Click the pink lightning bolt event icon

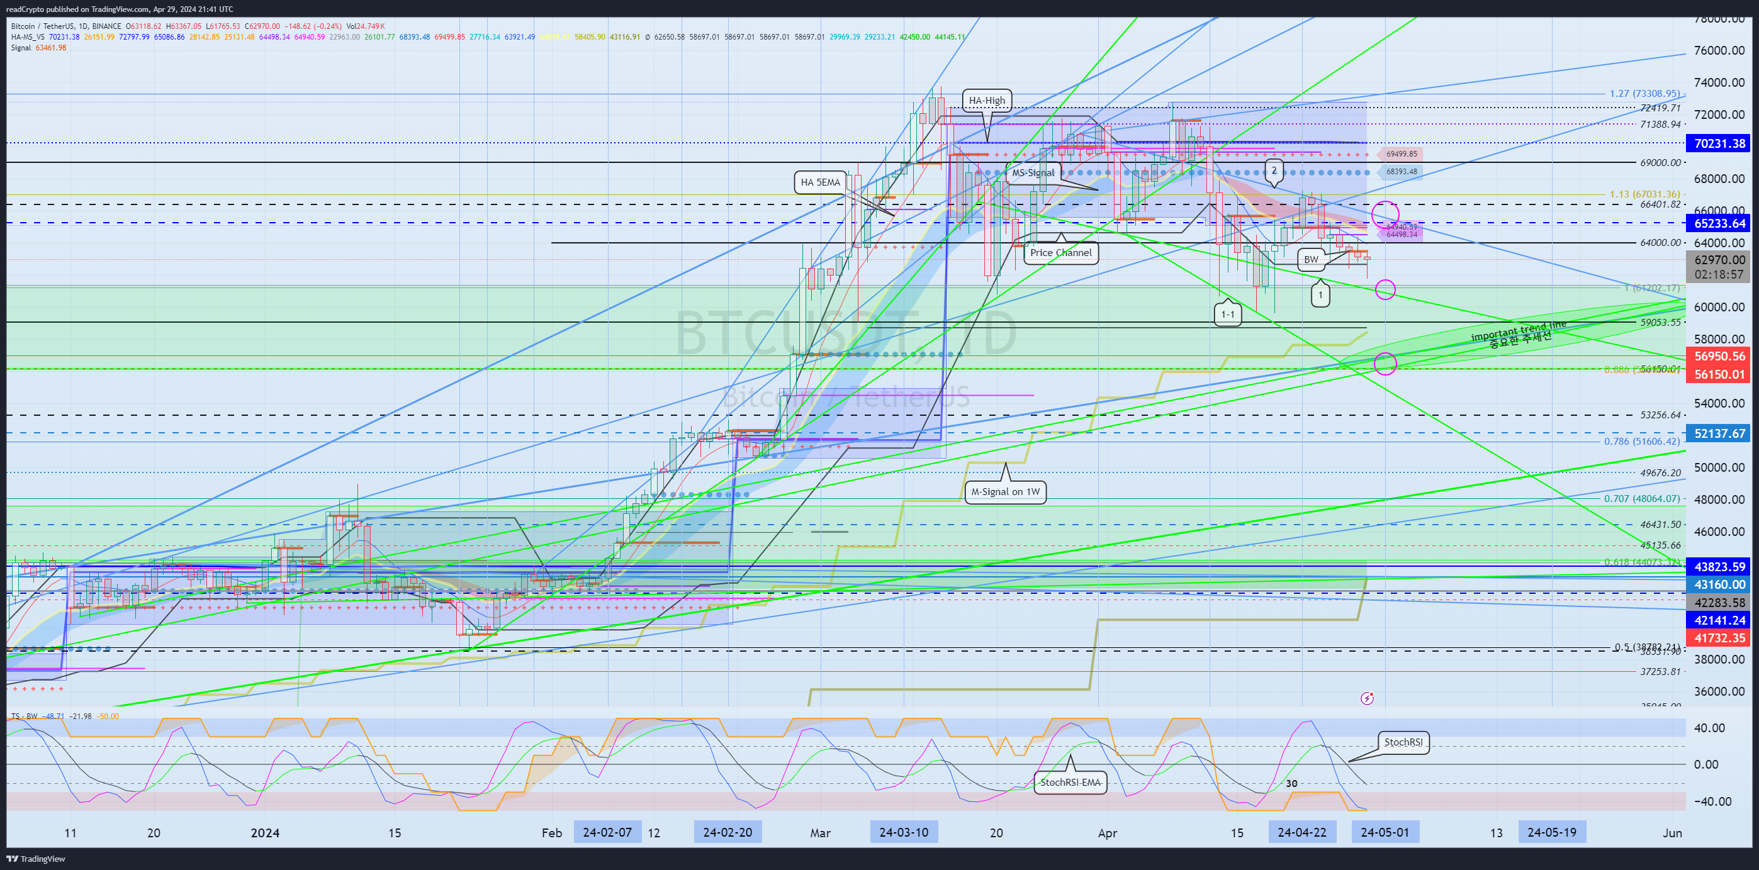click(x=1367, y=698)
